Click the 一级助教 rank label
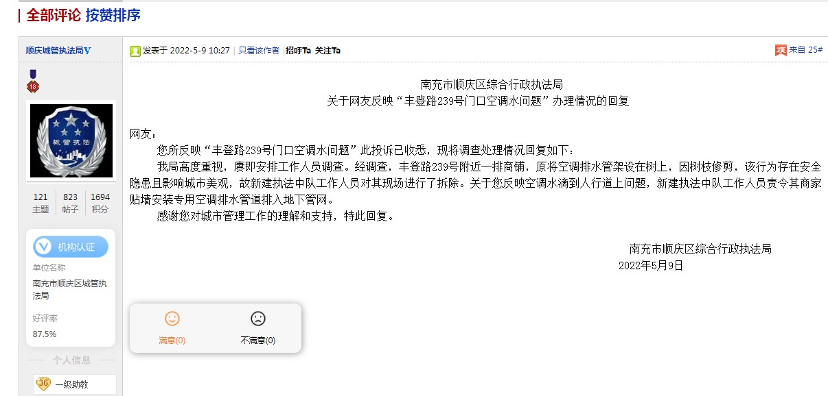The height and width of the screenshot is (396, 828). click(x=71, y=385)
